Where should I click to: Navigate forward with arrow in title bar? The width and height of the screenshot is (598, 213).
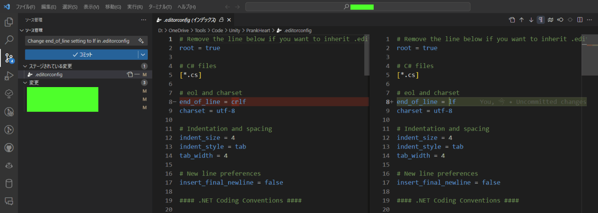(237, 7)
